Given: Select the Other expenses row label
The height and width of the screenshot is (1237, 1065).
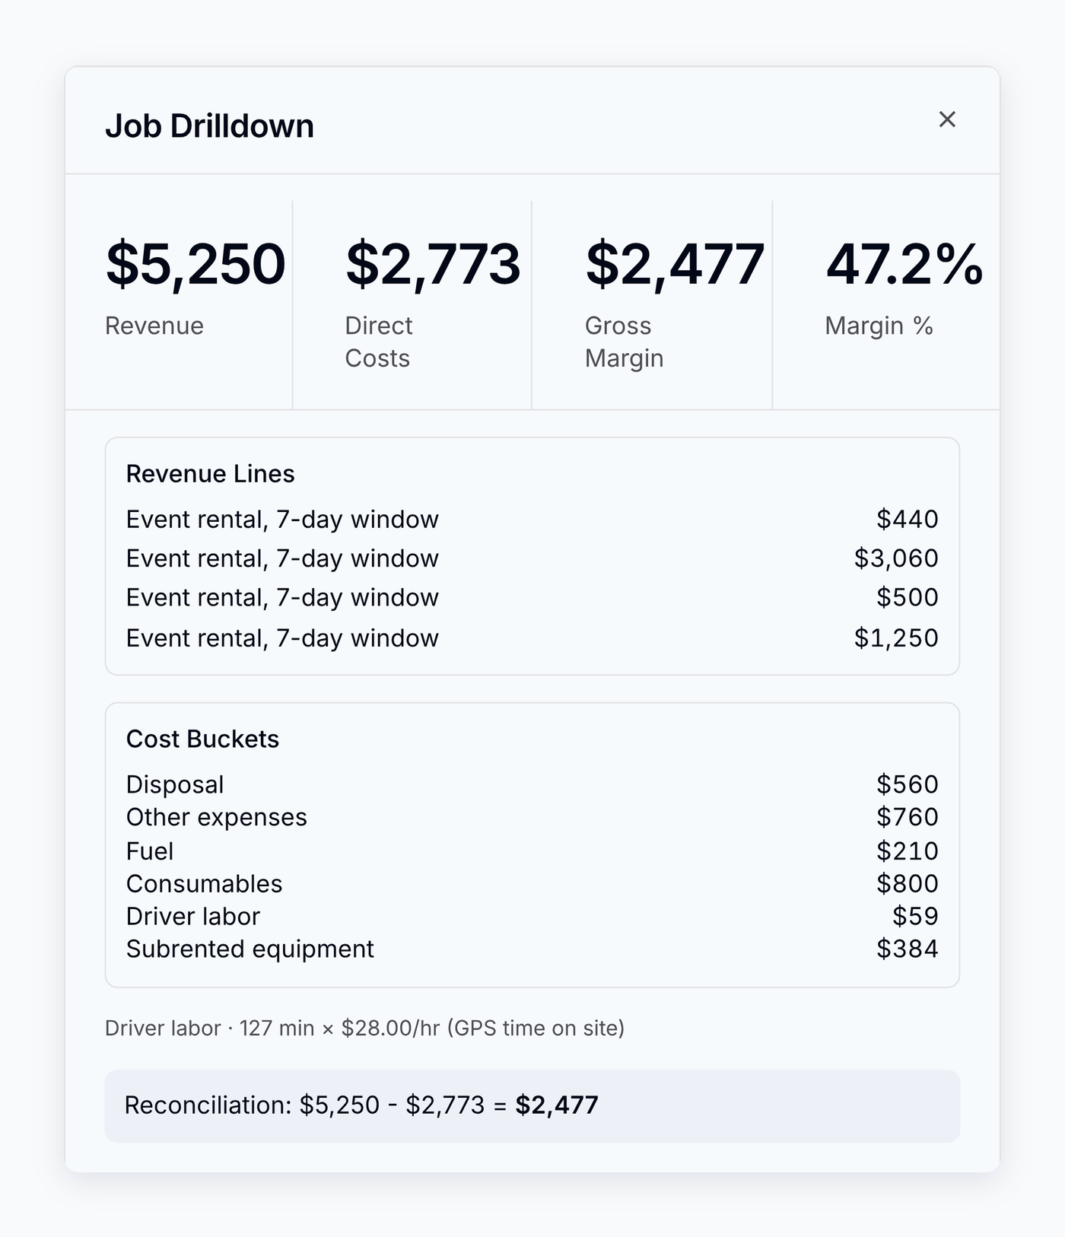Looking at the screenshot, I should [x=216, y=817].
